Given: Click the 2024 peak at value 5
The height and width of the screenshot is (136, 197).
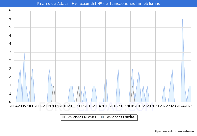Looking at the screenshot, I should tap(182, 19).
